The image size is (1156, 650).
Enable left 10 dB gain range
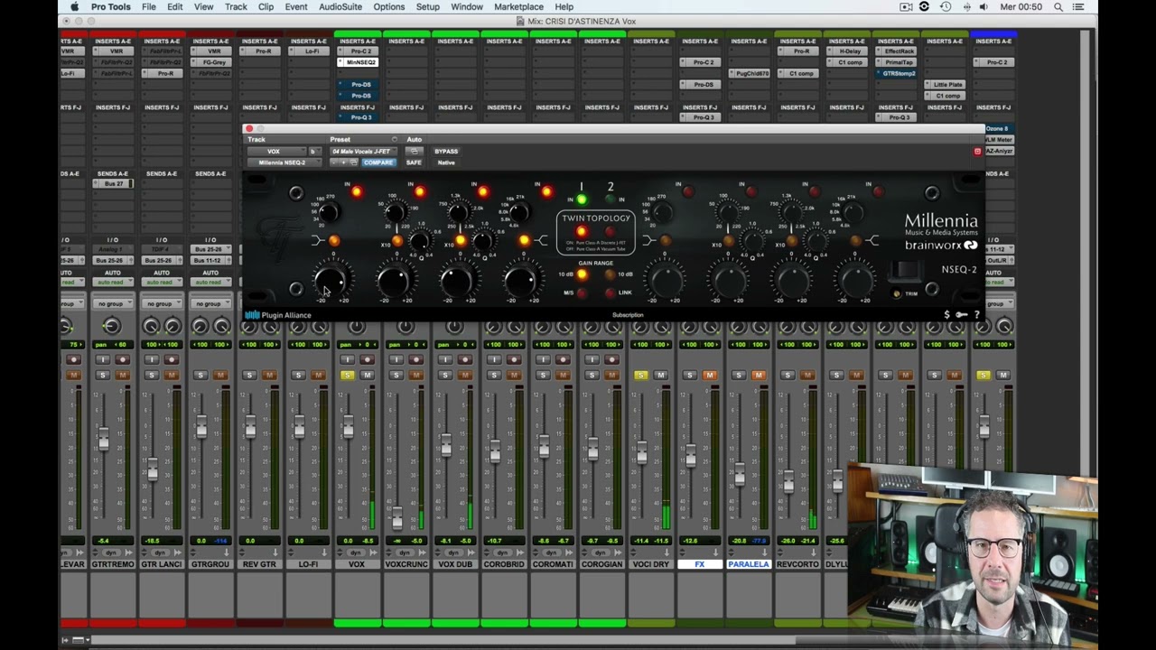click(581, 274)
